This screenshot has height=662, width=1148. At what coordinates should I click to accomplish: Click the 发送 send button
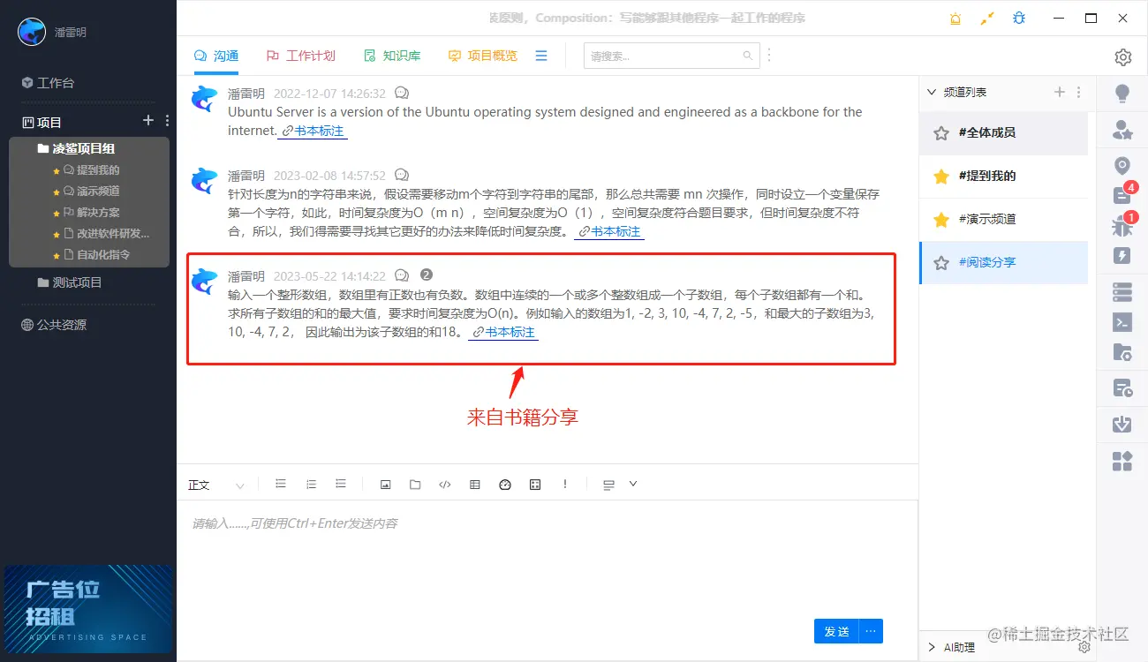(x=836, y=631)
